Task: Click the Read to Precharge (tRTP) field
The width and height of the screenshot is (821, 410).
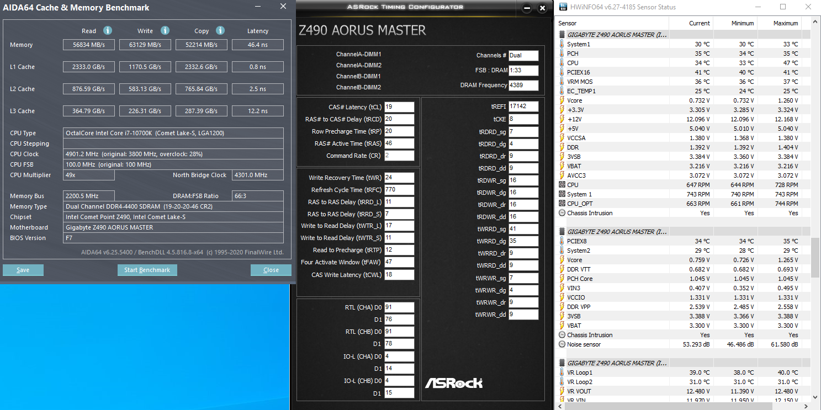Action: point(399,250)
